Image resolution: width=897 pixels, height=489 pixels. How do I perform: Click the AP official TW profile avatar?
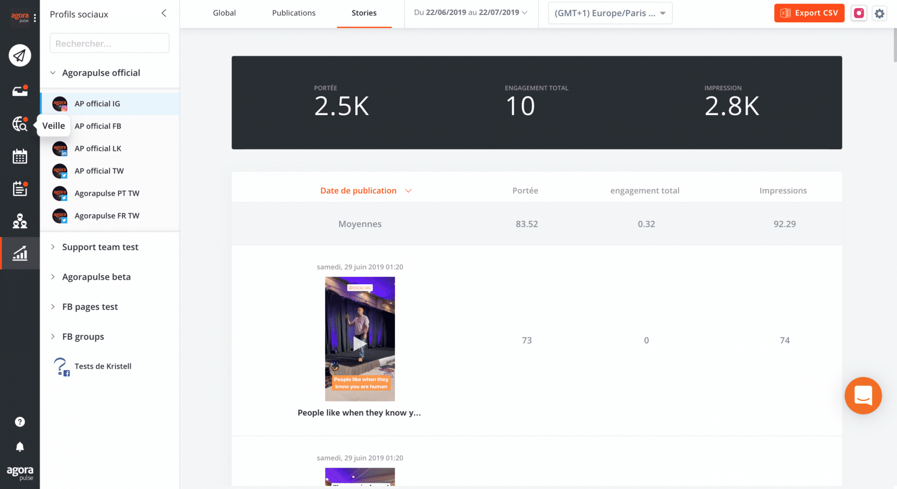tap(60, 171)
